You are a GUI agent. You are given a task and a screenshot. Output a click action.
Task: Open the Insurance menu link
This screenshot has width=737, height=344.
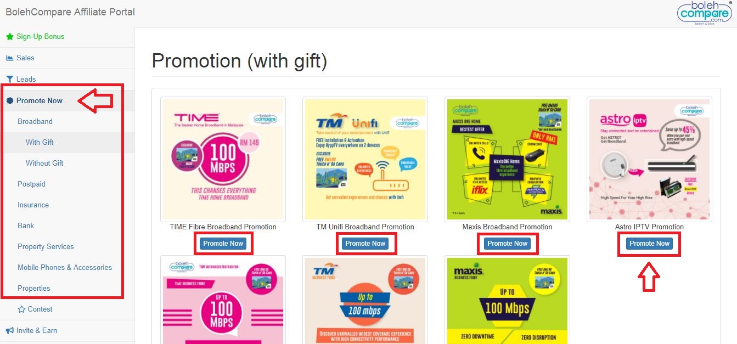point(33,205)
